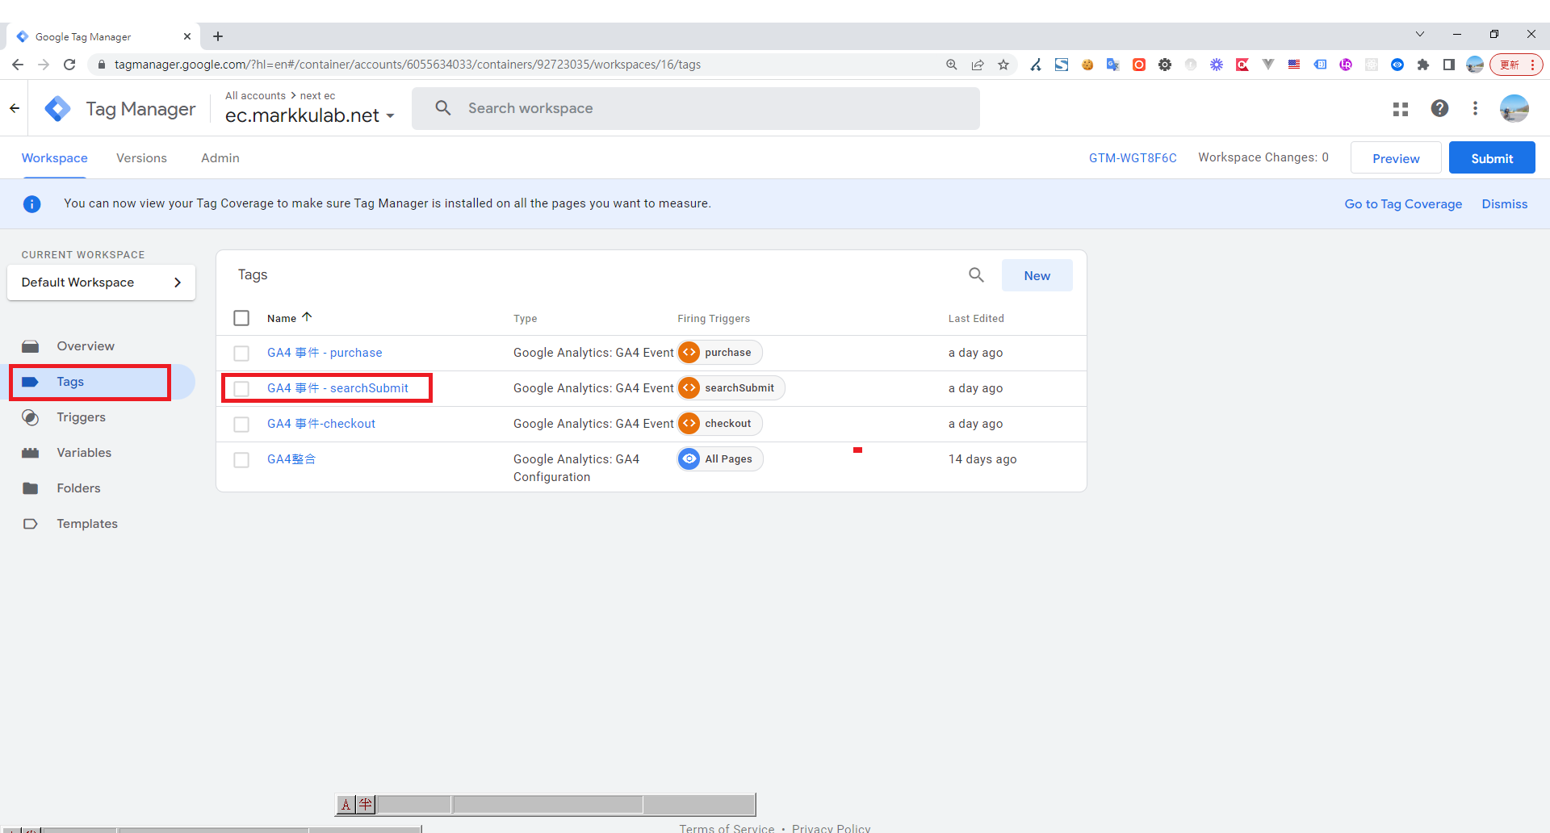Image resolution: width=1550 pixels, height=833 pixels.
Task: Go to Folders in the sidebar
Action: 78,488
